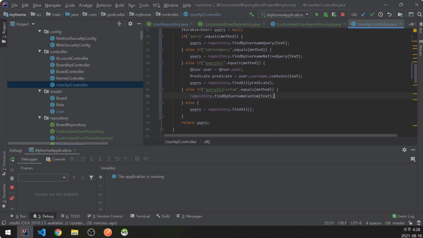Open the Frames thread selector combo box

(x=43, y=178)
